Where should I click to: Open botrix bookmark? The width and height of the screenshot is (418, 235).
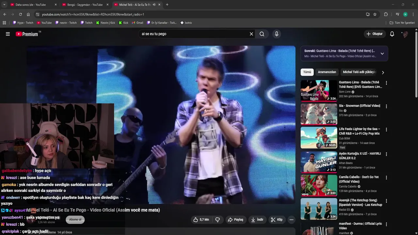(x=186, y=23)
